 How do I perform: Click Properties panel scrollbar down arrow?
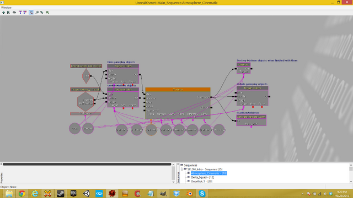coord(173,182)
